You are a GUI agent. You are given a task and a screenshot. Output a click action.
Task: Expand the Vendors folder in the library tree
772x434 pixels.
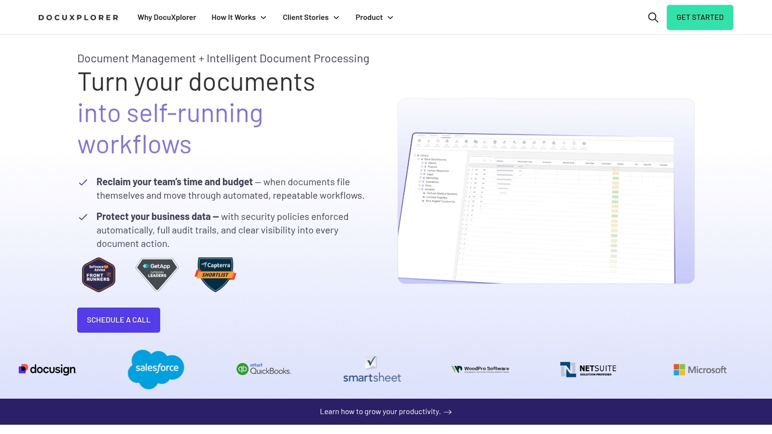click(419, 189)
